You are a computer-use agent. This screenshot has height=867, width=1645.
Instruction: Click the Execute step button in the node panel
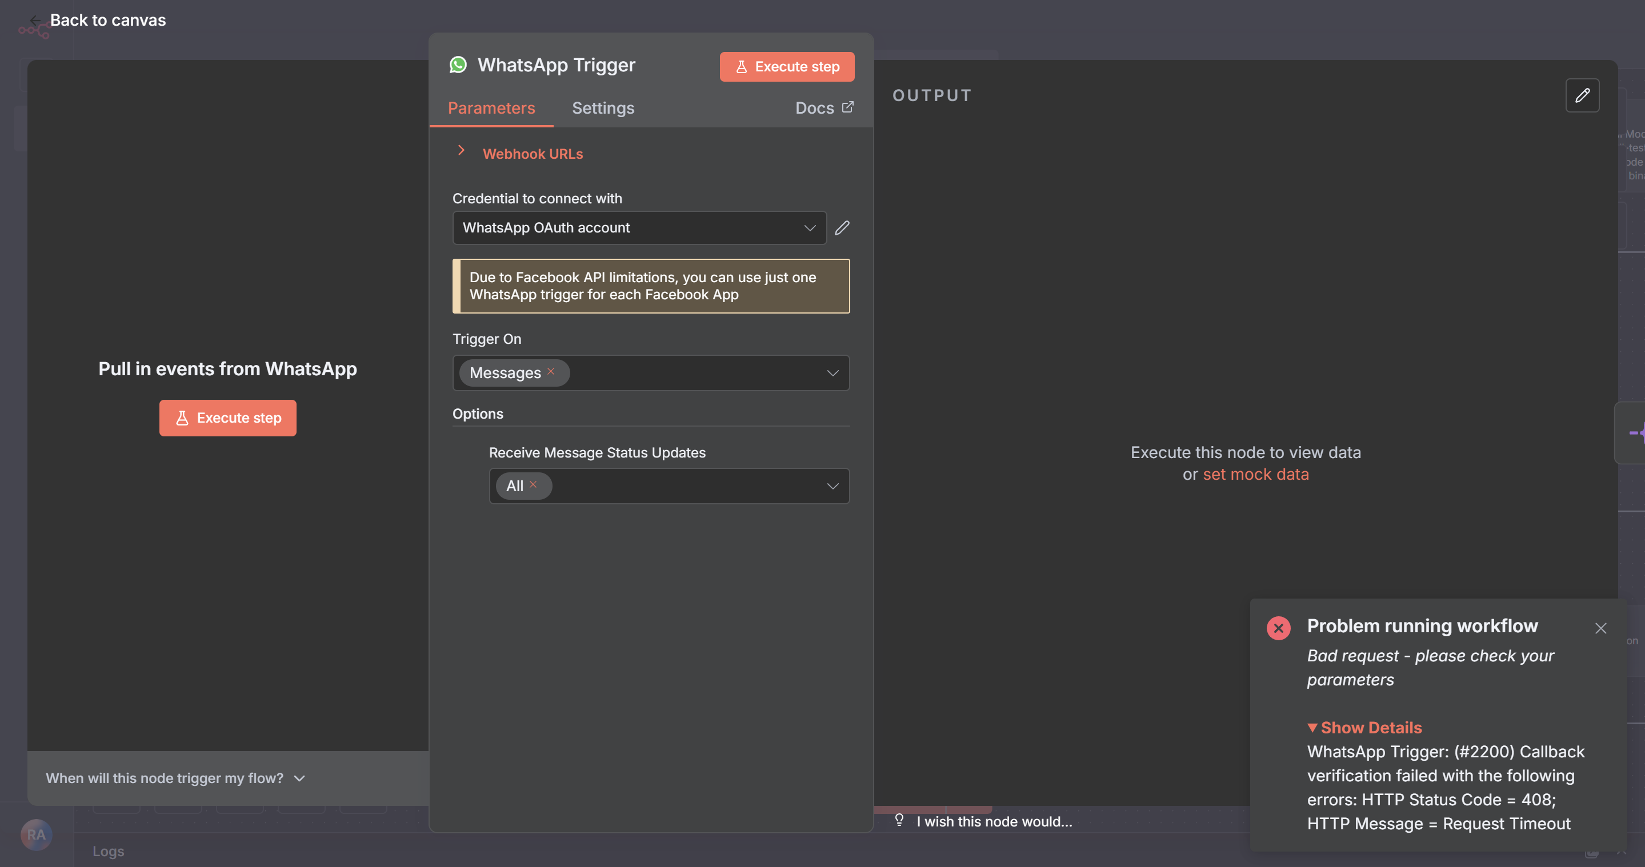coord(786,66)
